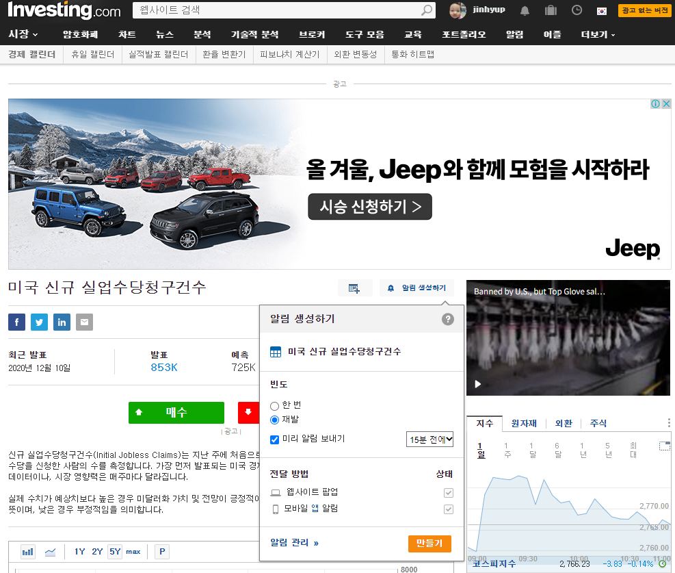The image size is (675, 573).
Task: Open 피보나치 계산기 submenu
Action: point(290,54)
